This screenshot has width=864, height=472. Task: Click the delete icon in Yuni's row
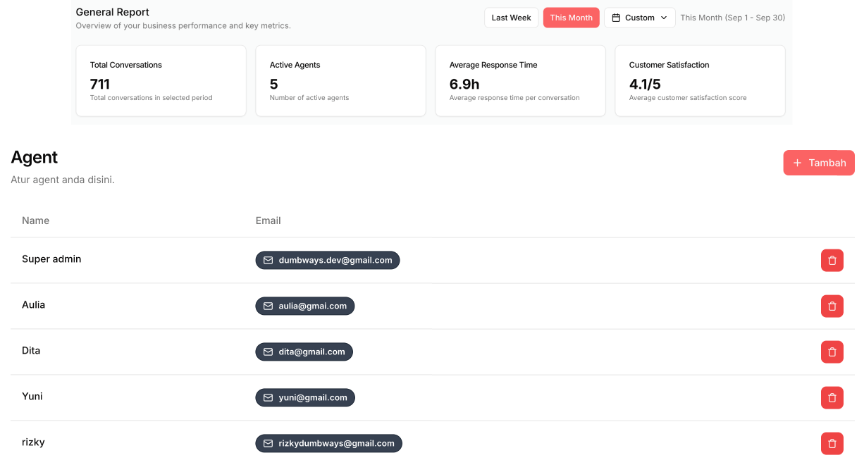click(x=832, y=397)
